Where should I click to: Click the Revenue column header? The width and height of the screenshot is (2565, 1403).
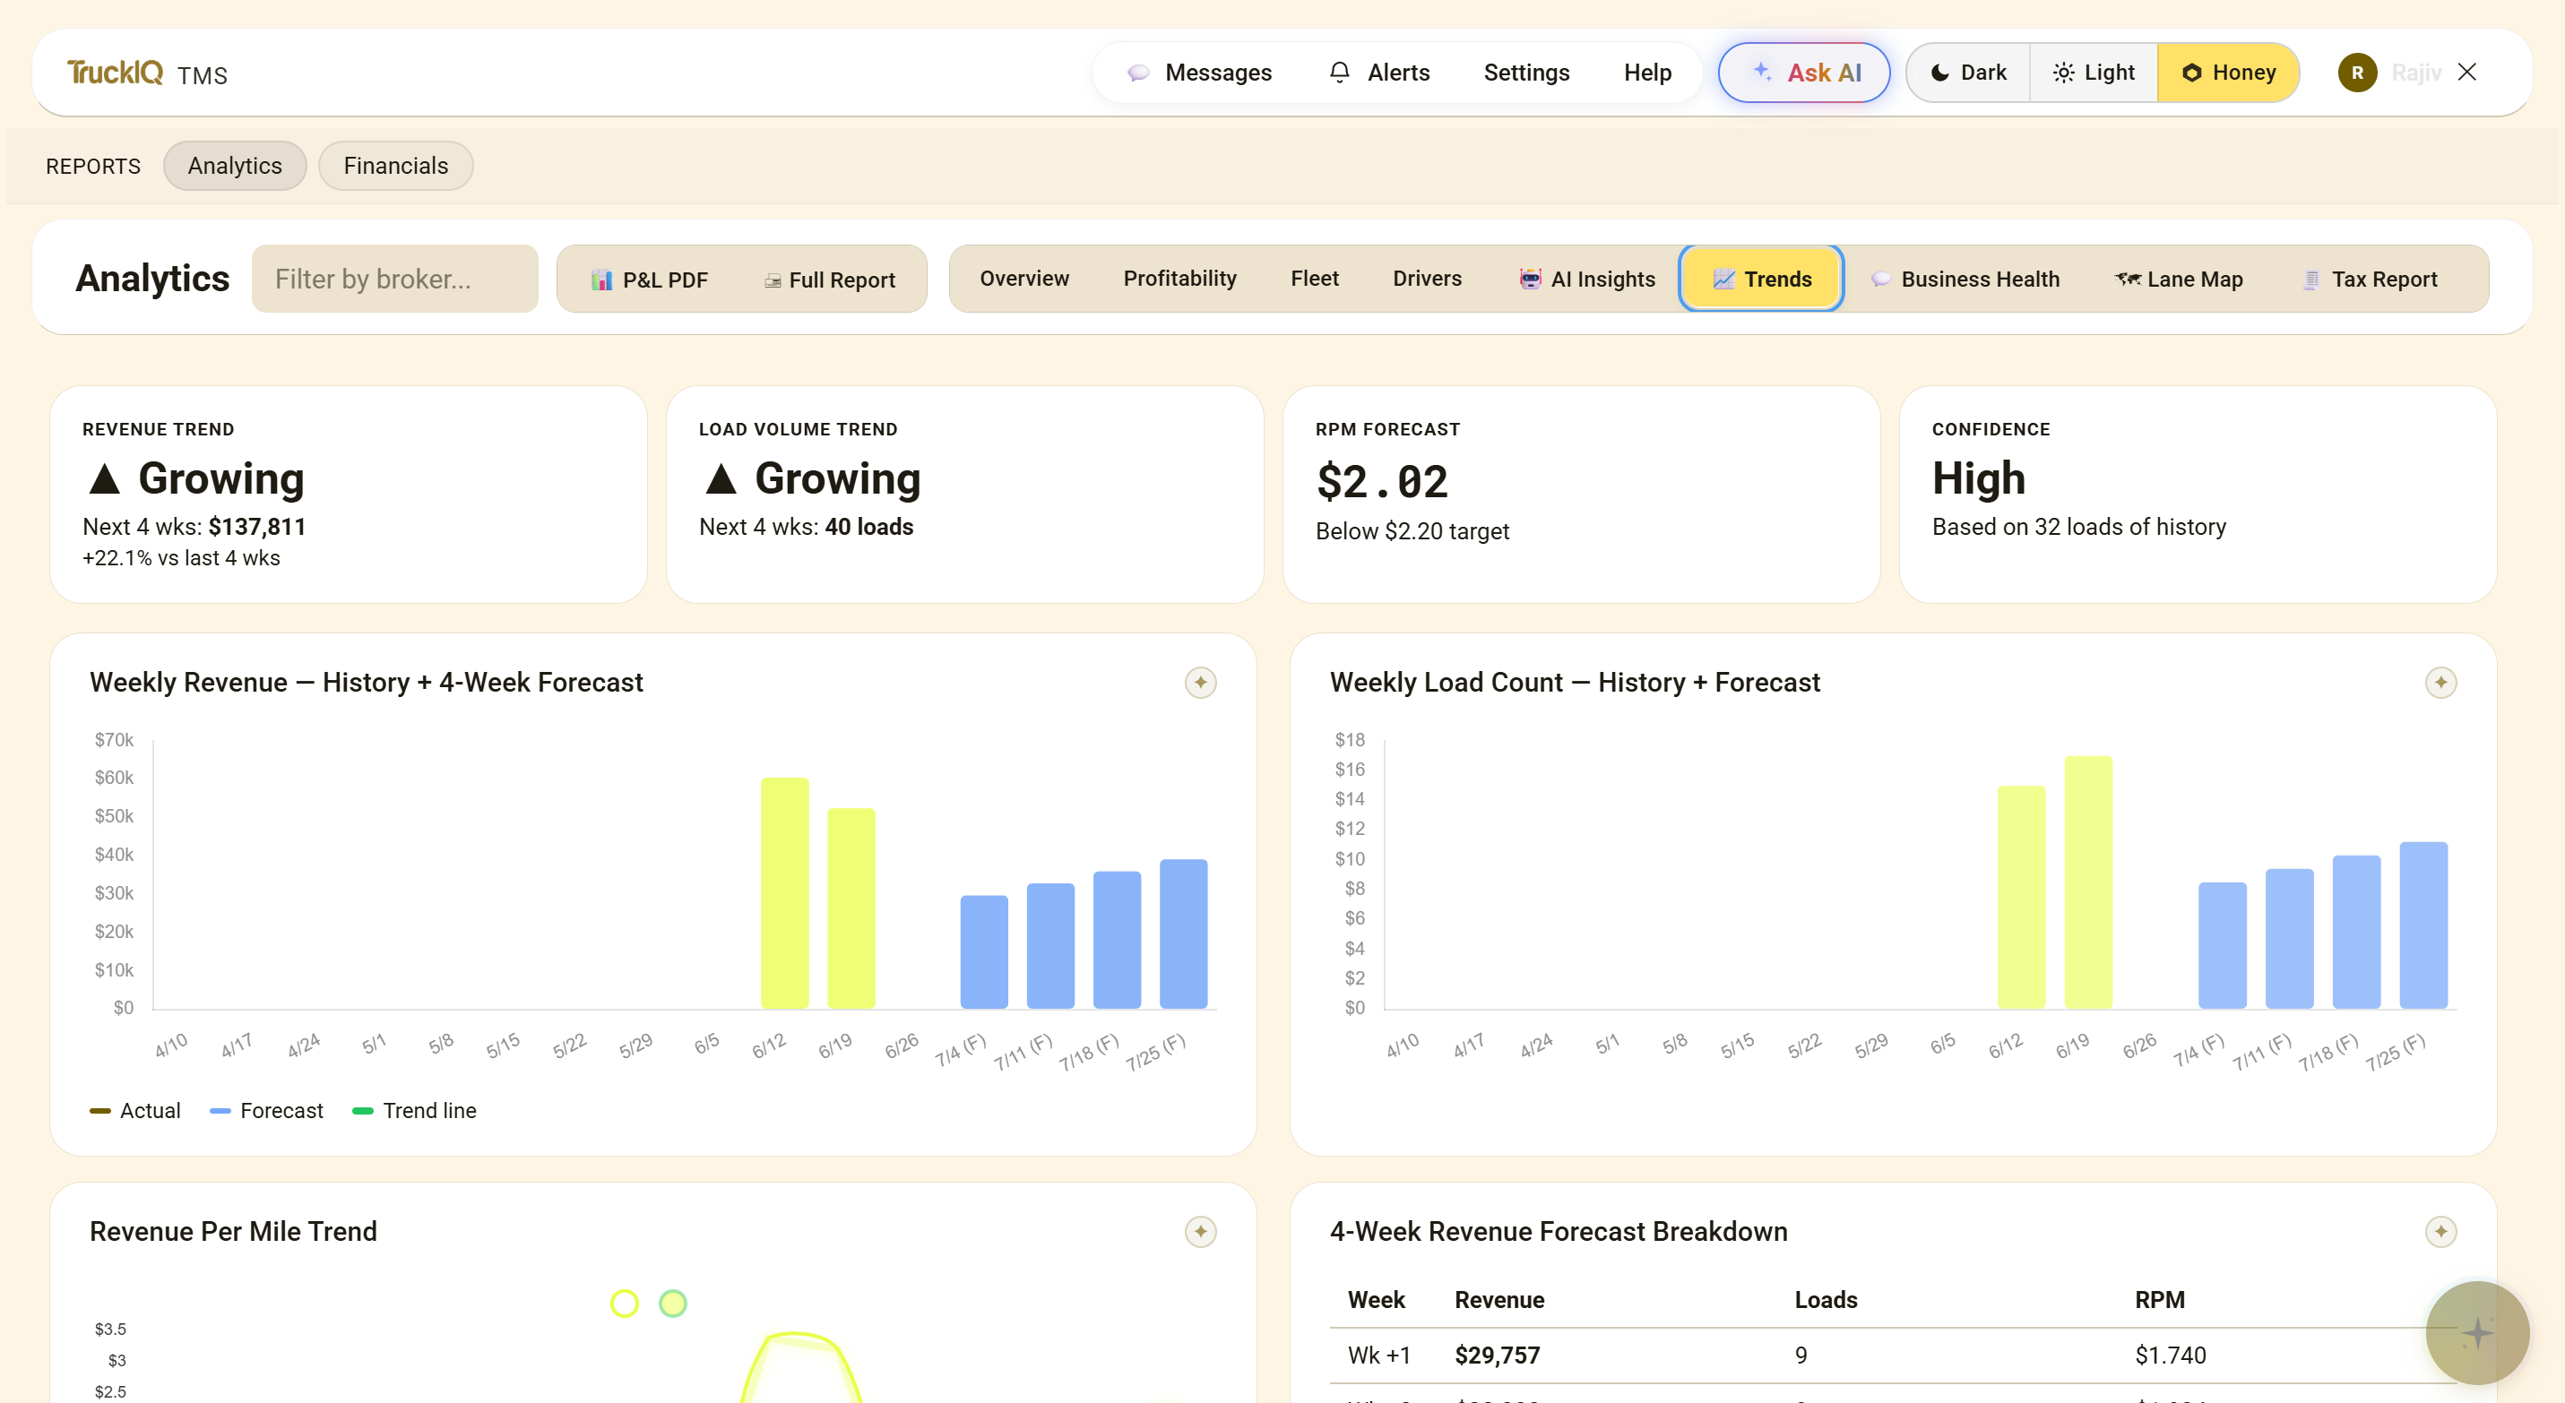[1499, 1299]
